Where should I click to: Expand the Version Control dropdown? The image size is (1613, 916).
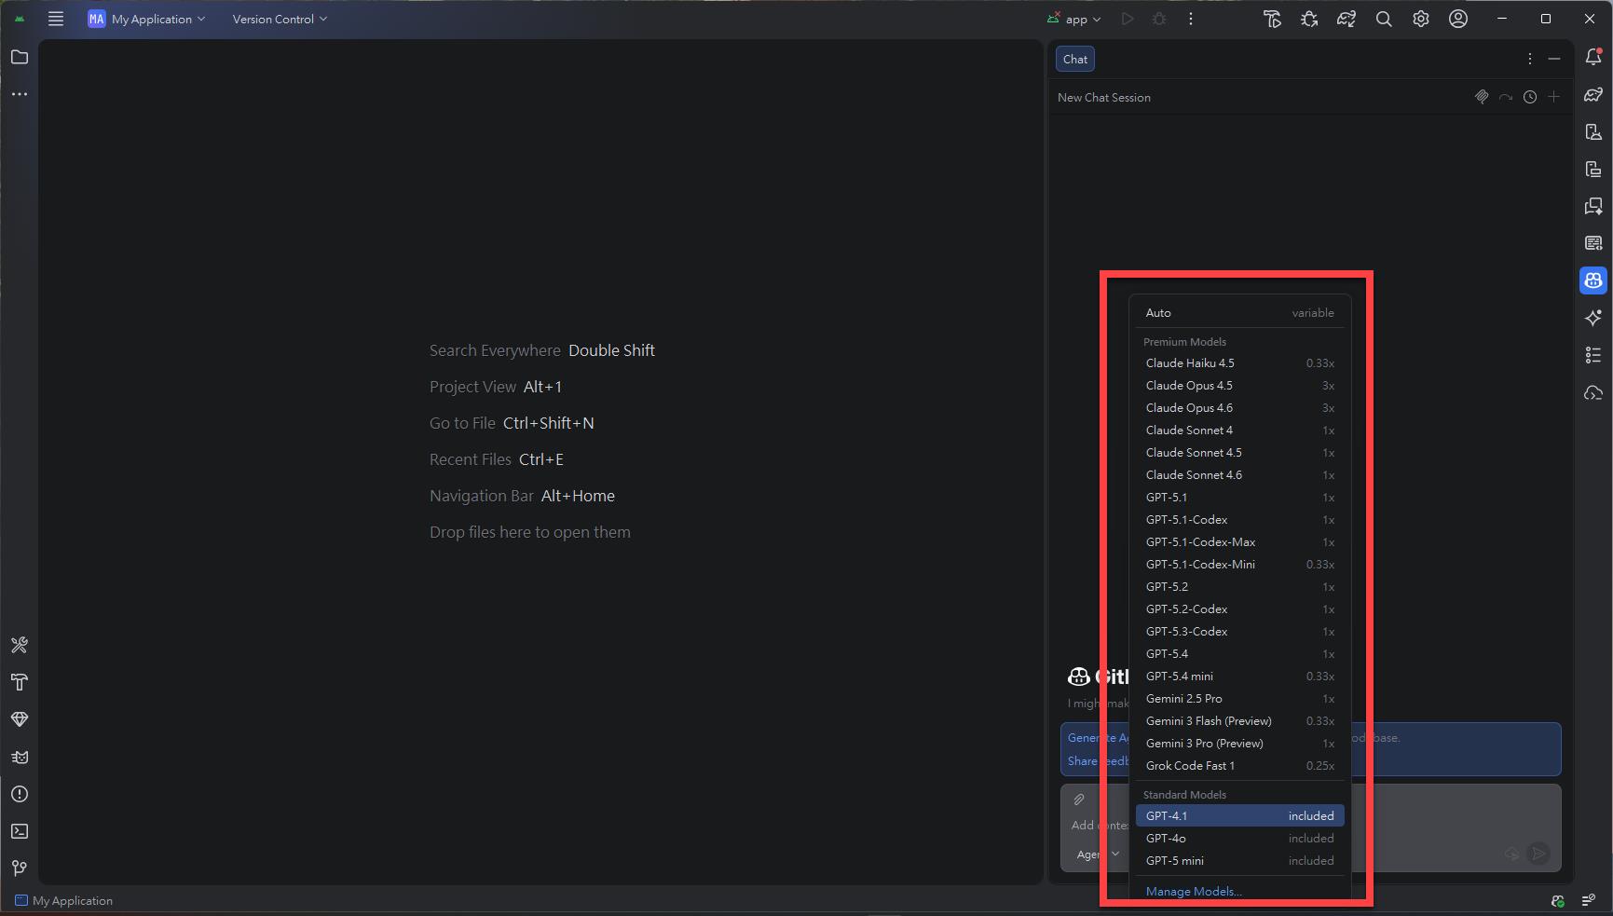click(x=280, y=20)
